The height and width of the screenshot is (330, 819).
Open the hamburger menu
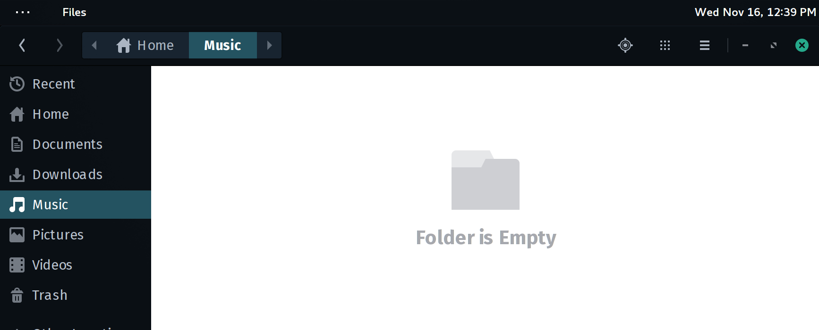pos(705,45)
